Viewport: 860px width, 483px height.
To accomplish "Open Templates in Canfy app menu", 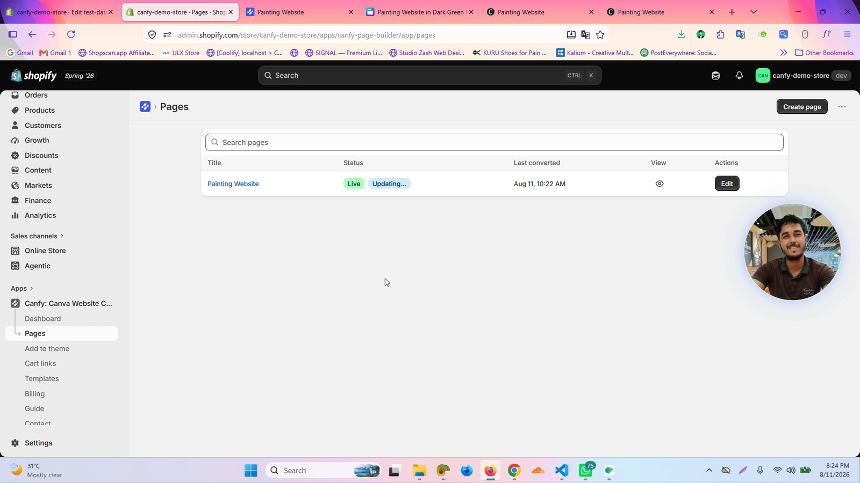I will (42, 379).
